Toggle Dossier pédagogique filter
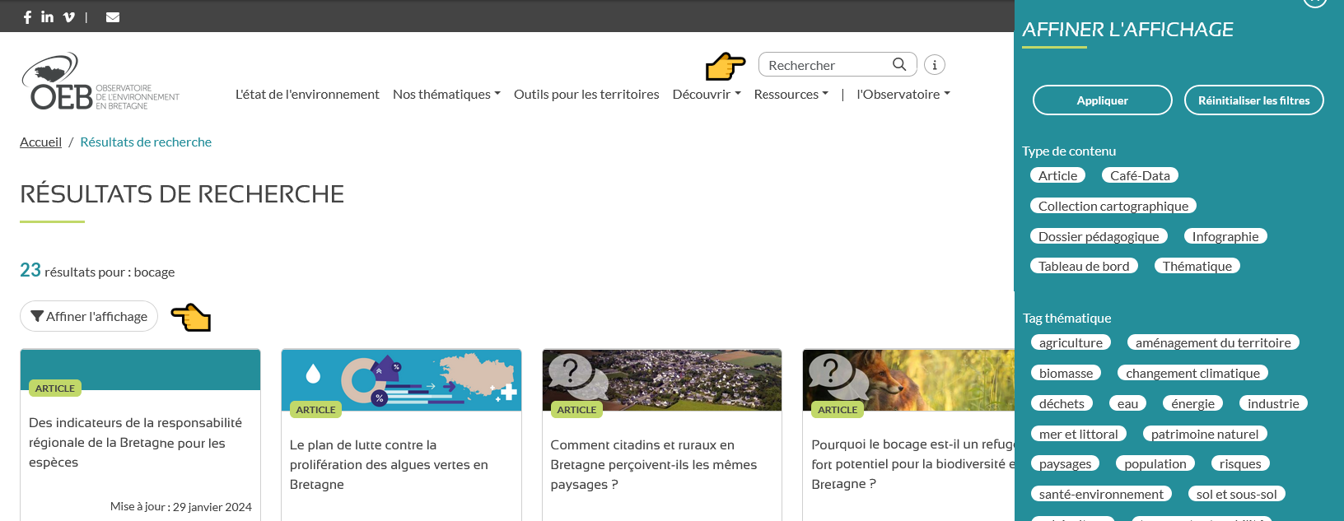The height and width of the screenshot is (521, 1344). pyautogui.click(x=1099, y=236)
